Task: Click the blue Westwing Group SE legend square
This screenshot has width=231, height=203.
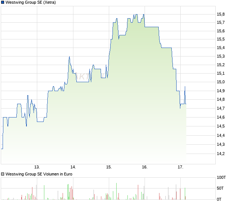Action: click(x=3, y=2)
